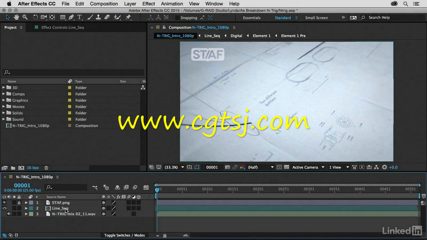Select the Rotation tool

pos(35,18)
